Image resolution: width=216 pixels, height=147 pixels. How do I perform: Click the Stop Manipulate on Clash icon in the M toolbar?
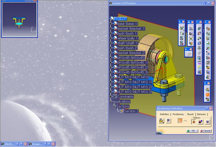click(191, 43)
